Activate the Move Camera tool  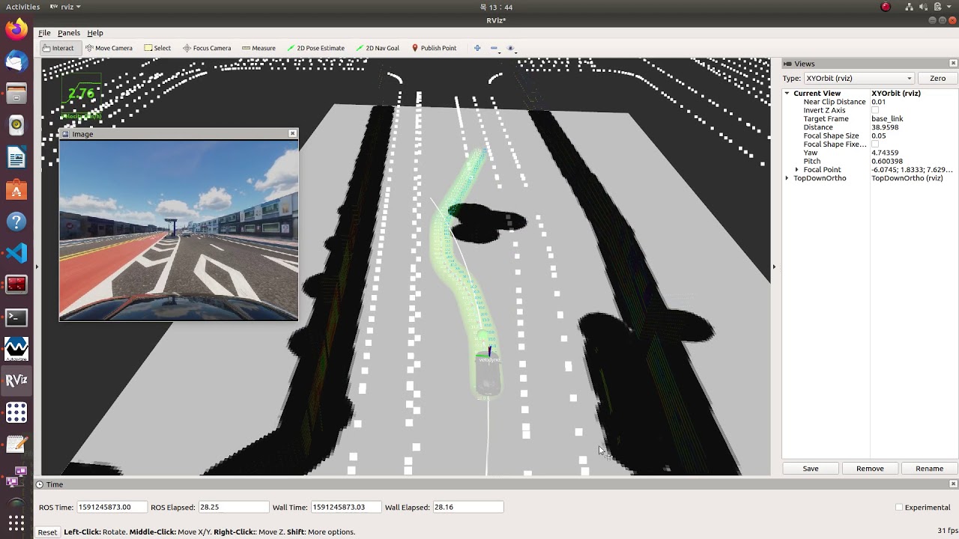(x=109, y=48)
